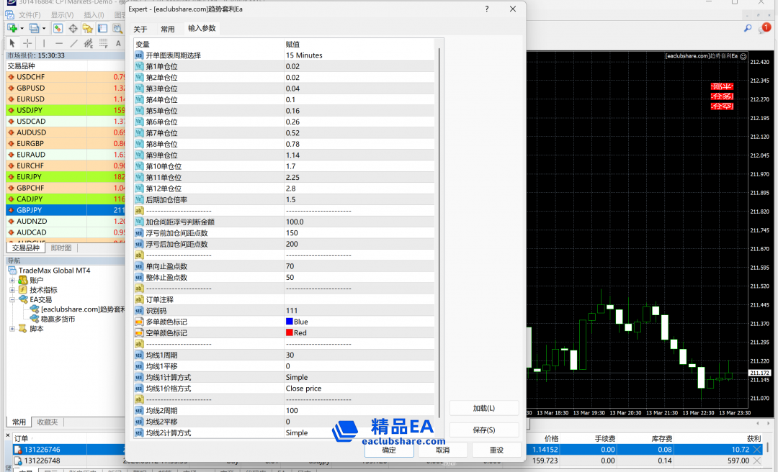
Task: Select the Crosshair tool
Action: click(27, 43)
